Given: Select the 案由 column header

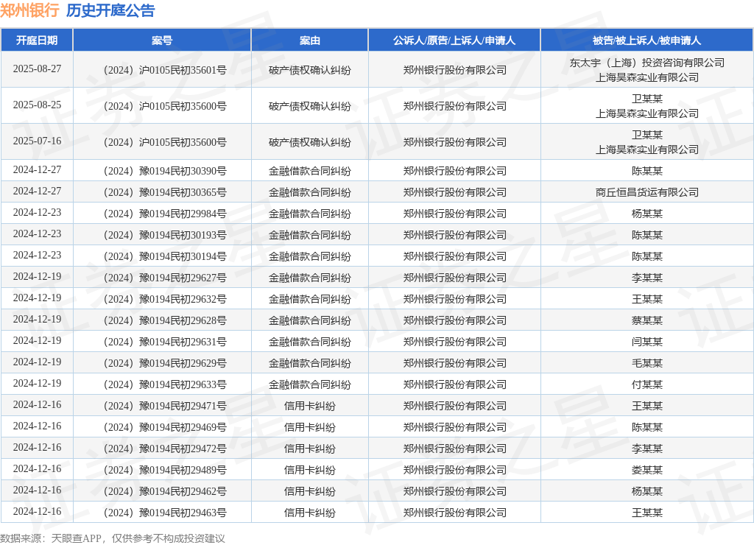Looking at the screenshot, I should tap(310, 41).
